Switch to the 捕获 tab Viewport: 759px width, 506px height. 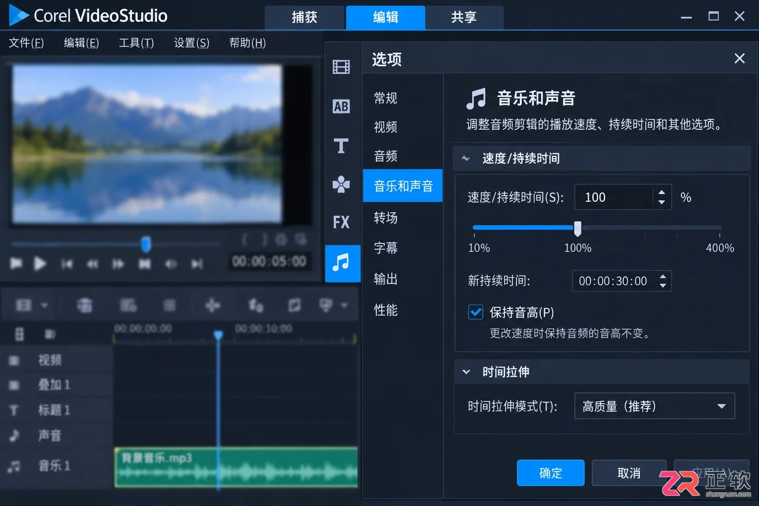(x=305, y=17)
